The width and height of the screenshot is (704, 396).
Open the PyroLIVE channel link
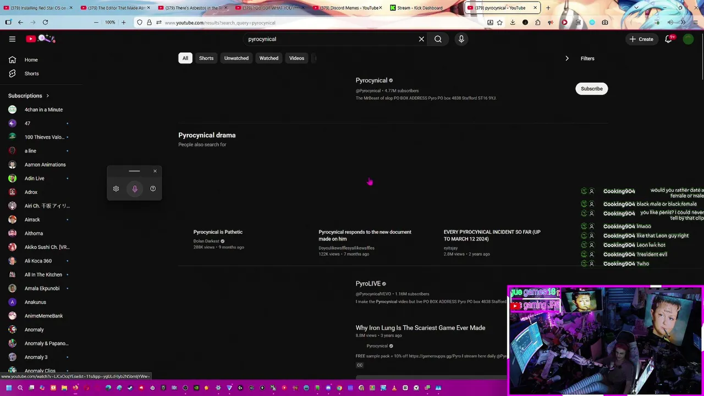tap(368, 284)
